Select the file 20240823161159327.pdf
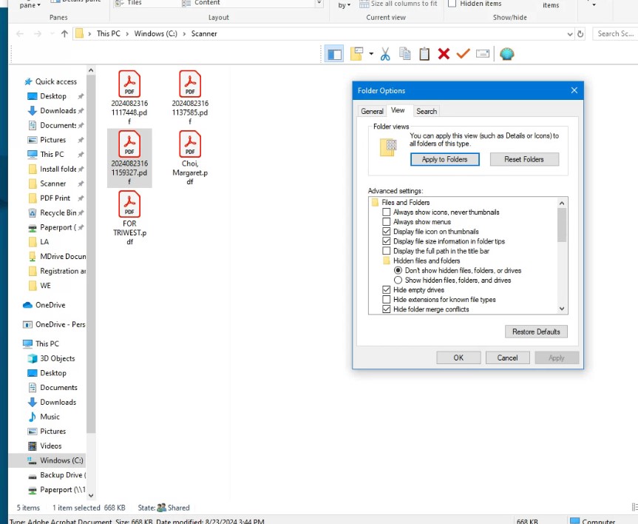This screenshot has height=524, width=638. (x=129, y=158)
